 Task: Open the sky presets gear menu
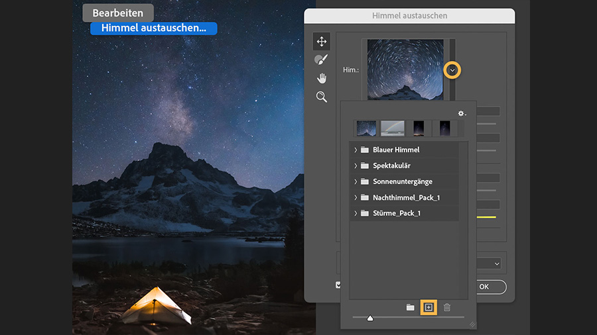[x=462, y=114]
